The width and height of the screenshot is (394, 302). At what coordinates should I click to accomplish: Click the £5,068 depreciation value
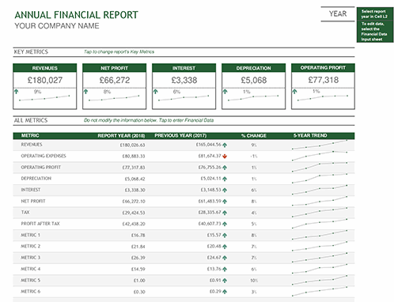tap(254, 80)
